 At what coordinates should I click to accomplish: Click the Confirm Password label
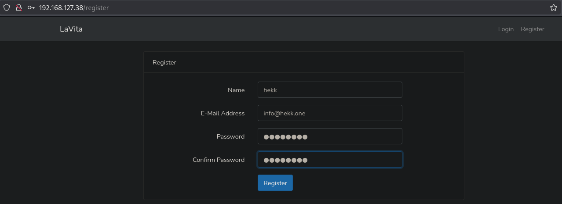click(x=219, y=160)
